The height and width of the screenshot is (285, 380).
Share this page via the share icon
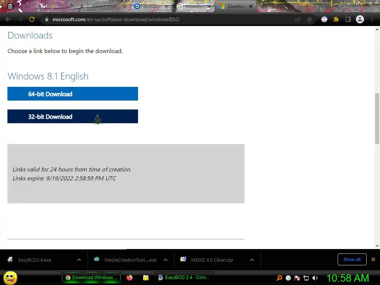click(298, 19)
